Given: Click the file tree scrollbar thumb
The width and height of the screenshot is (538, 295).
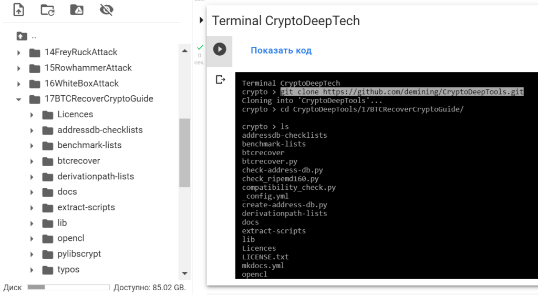Looking at the screenshot, I should (x=184, y=153).
